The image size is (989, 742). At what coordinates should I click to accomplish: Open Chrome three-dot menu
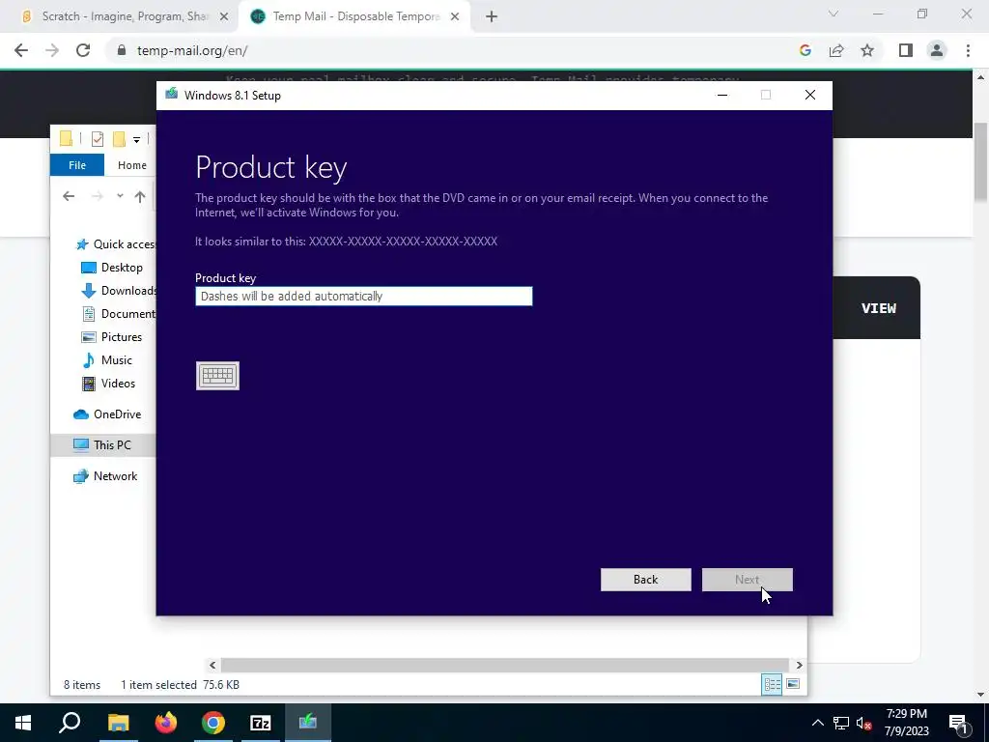[968, 50]
